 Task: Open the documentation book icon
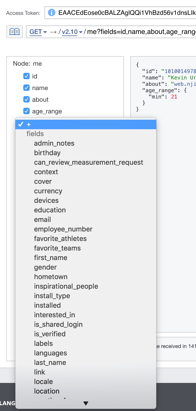(x=15, y=32)
